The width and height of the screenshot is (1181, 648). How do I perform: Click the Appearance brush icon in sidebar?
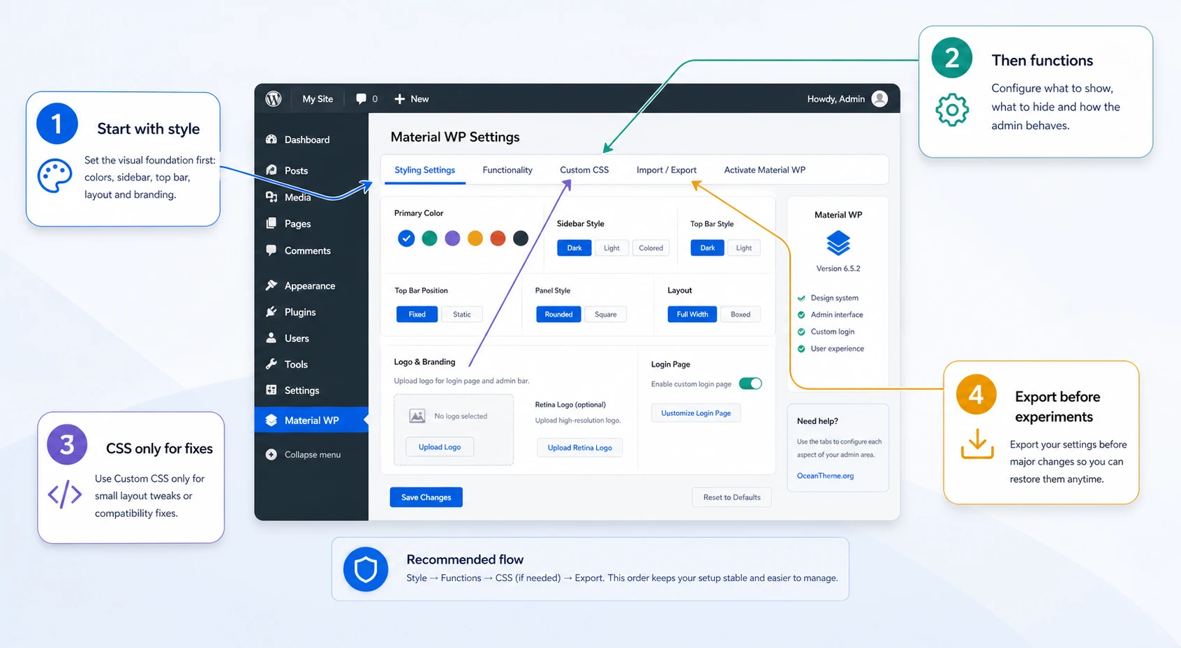pyautogui.click(x=272, y=285)
